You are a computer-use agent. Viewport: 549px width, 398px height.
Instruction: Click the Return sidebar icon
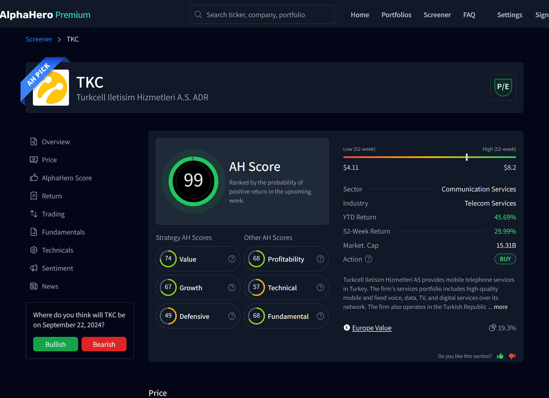34,196
